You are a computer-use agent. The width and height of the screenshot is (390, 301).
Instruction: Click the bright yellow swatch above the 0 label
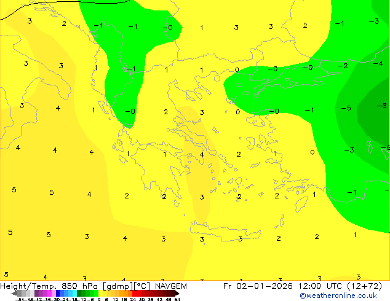tap(100, 293)
